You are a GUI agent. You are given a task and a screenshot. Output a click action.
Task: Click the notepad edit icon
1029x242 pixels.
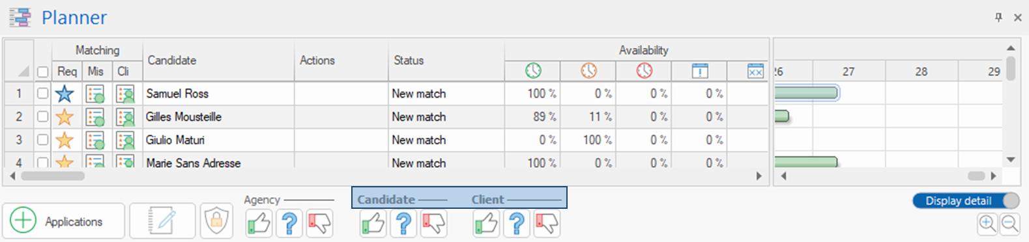click(x=162, y=221)
